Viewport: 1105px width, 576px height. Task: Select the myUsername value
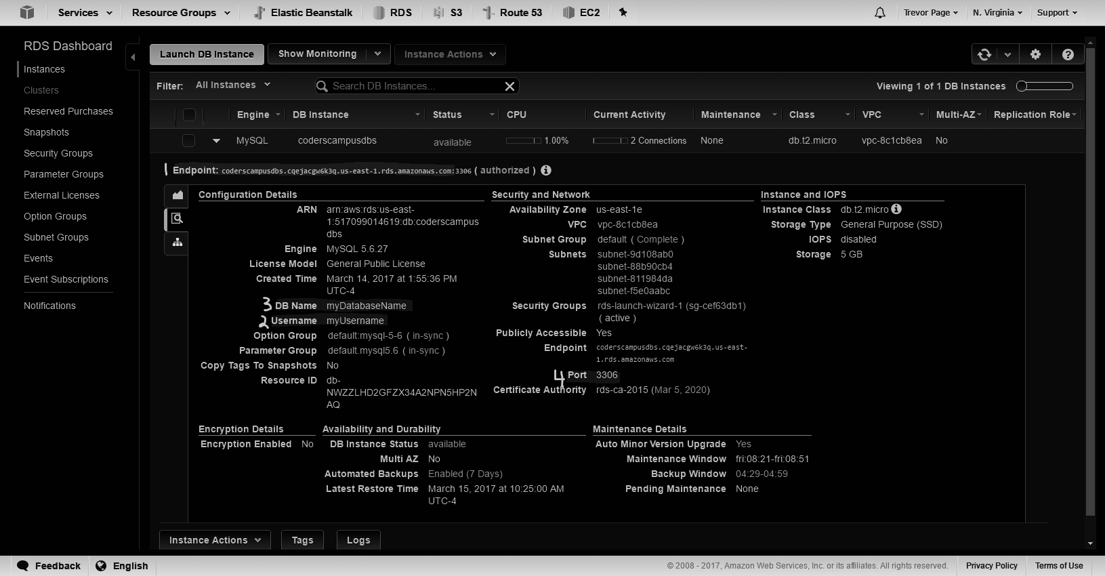pyautogui.click(x=355, y=321)
